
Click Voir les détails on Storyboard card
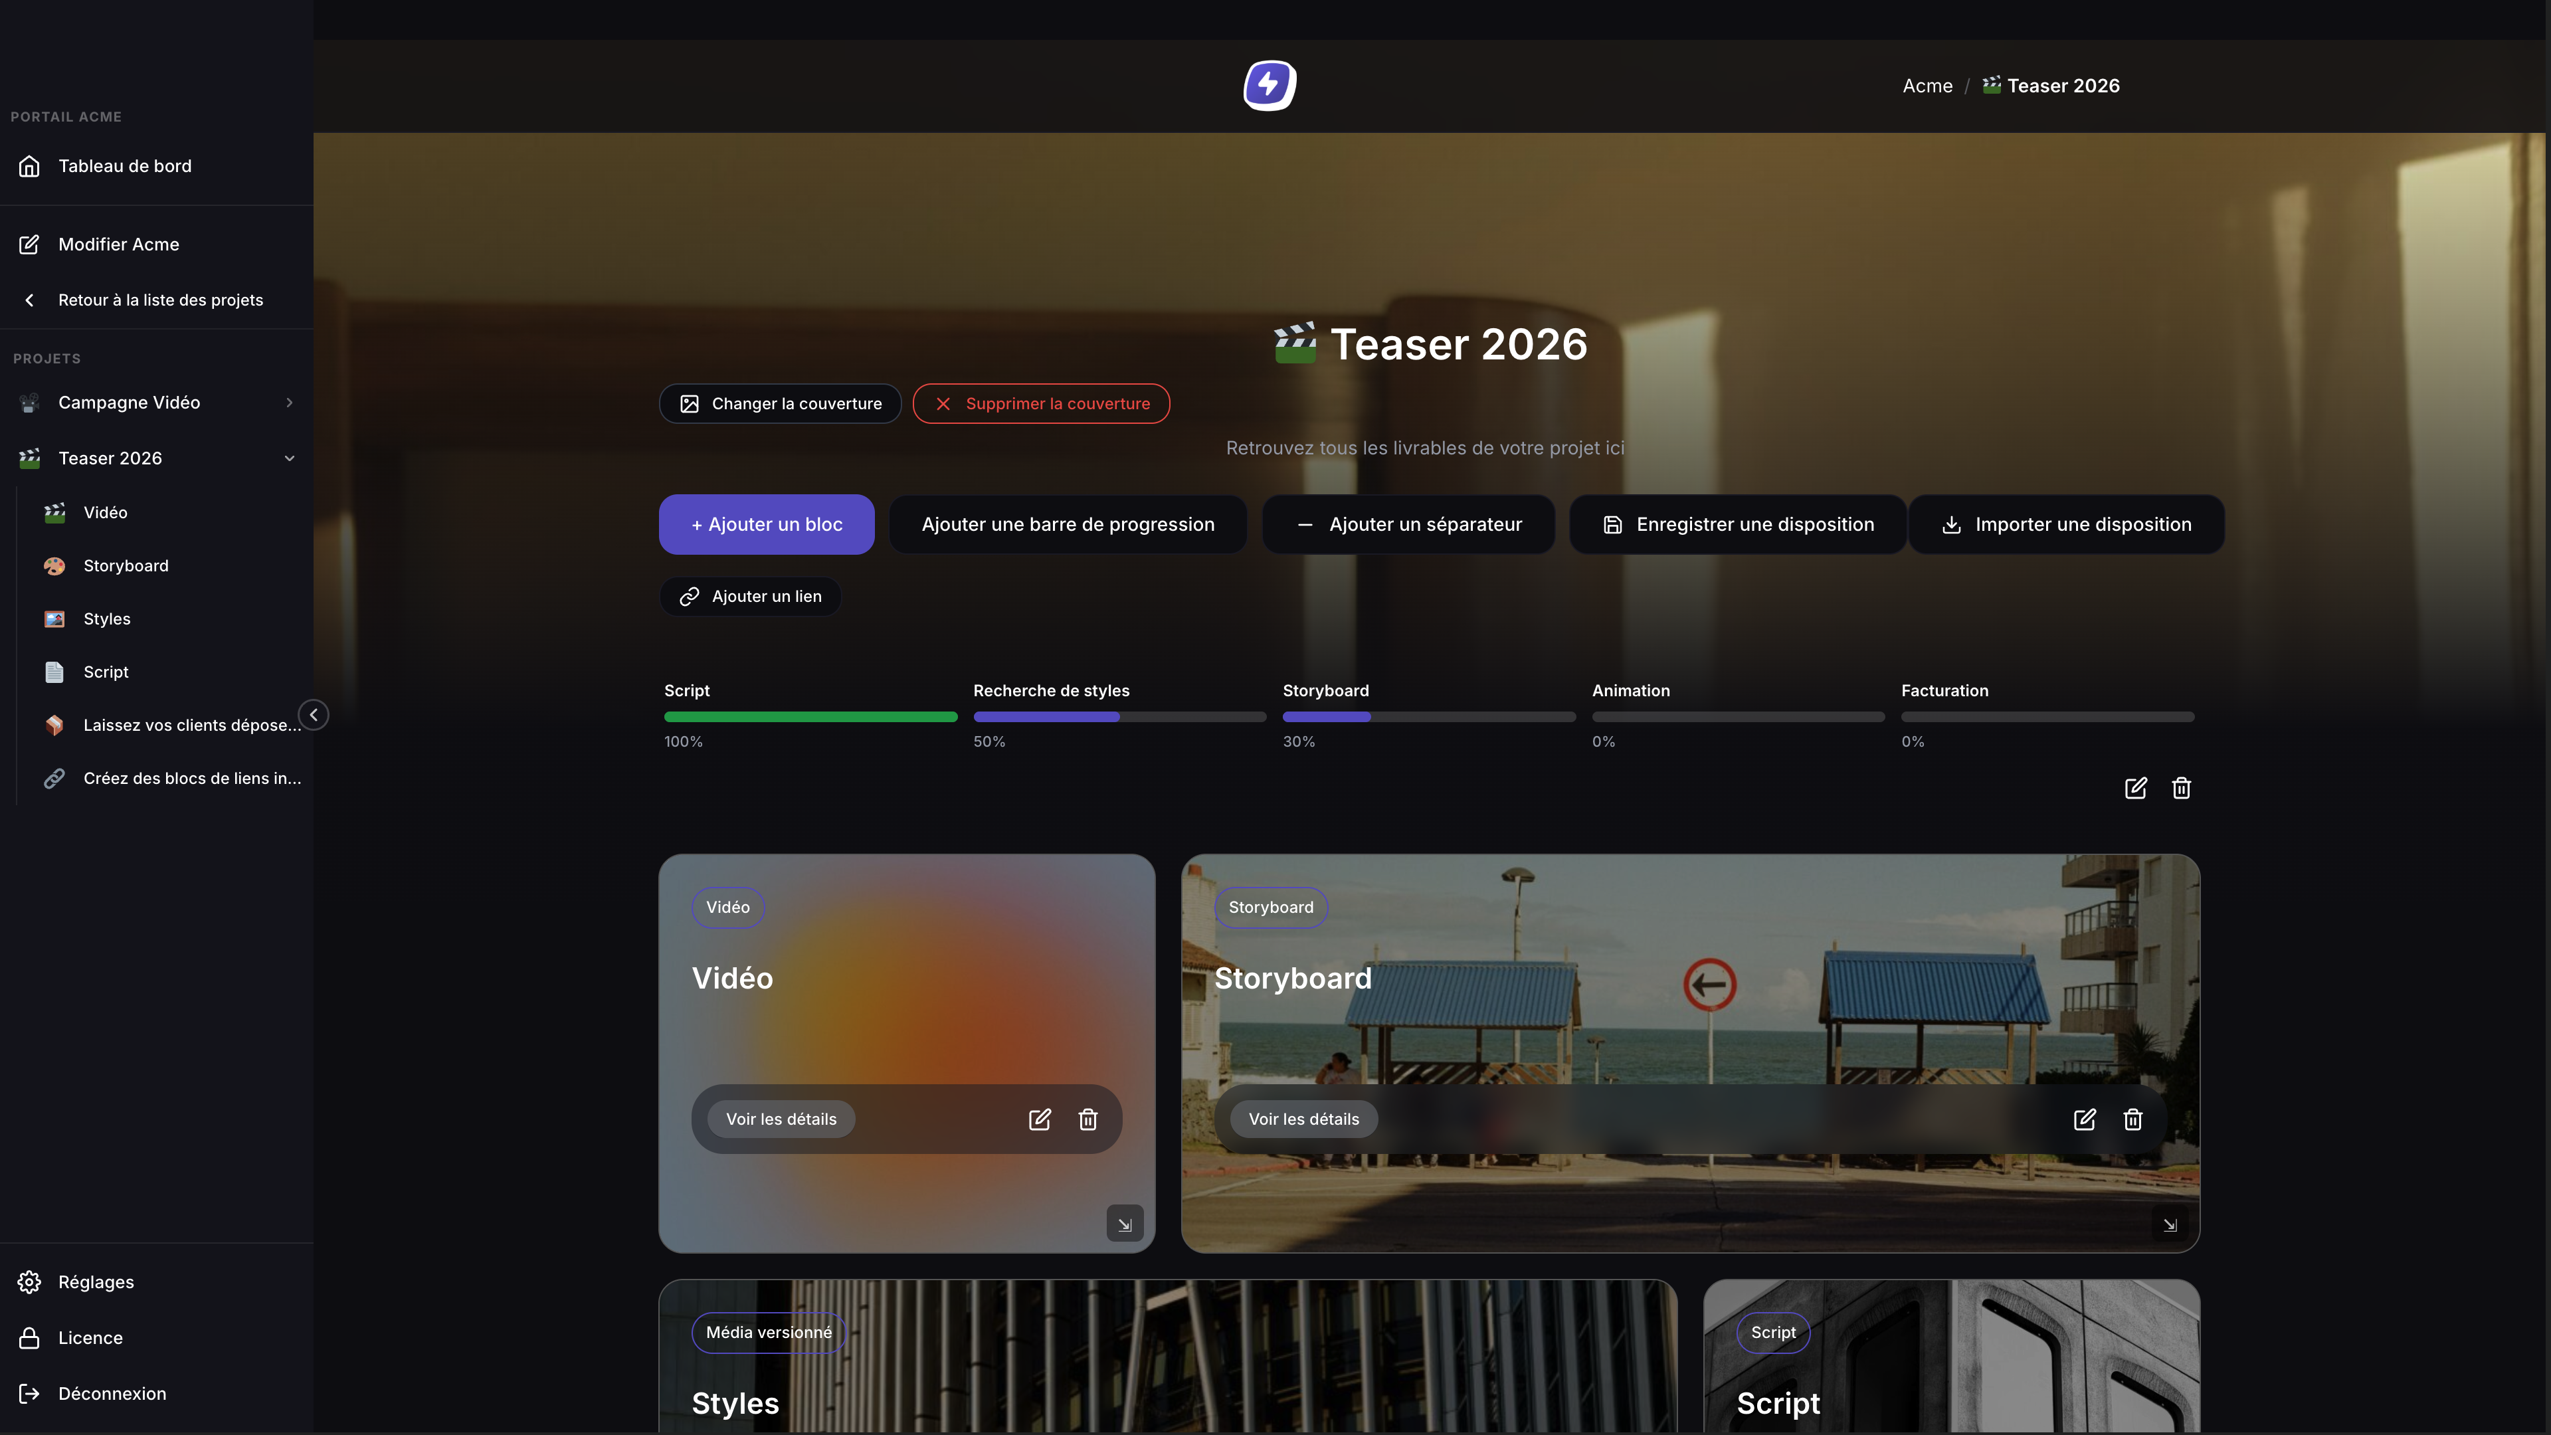click(1304, 1119)
